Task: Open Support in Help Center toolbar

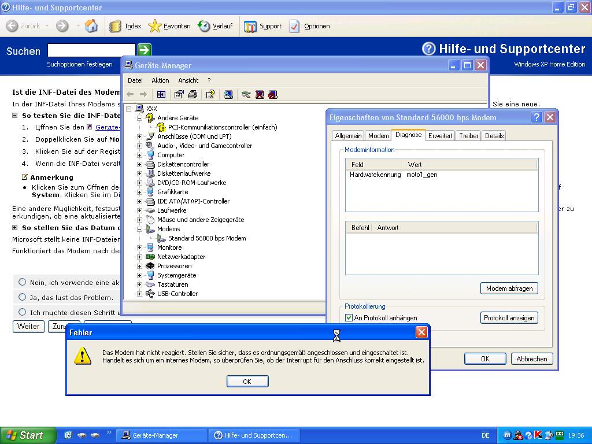Action: click(x=263, y=26)
